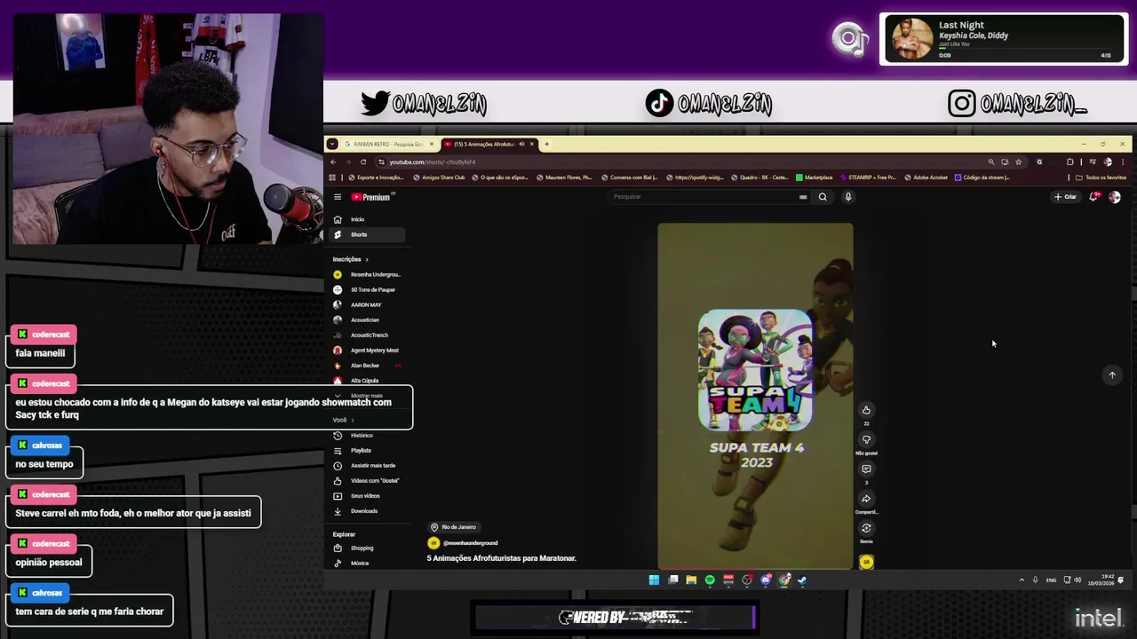Viewport: 1137px width, 639px height.
Task: Open @resenhaunderground channel link
Action: (x=470, y=542)
